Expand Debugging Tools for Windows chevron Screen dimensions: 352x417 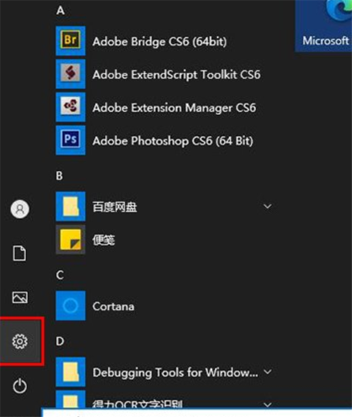tap(268, 372)
